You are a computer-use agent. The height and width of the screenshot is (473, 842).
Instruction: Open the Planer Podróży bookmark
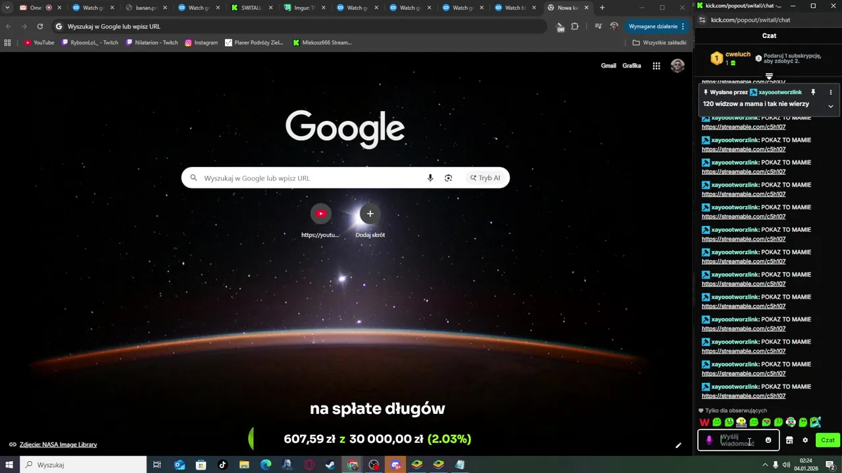254,43
